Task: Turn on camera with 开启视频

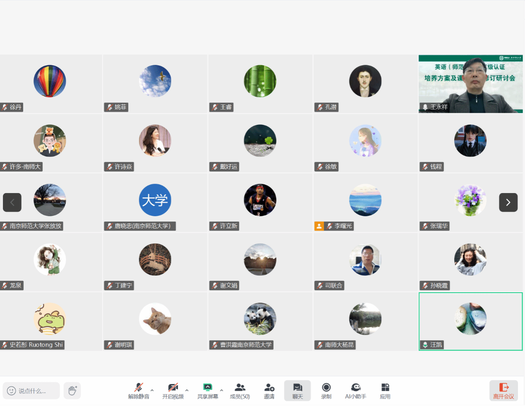Action: tap(173, 391)
